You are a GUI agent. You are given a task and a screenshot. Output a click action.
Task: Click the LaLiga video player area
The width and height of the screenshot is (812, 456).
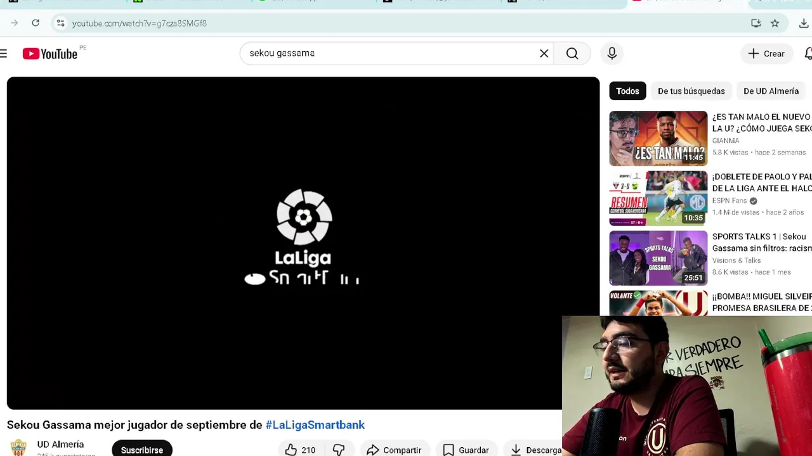(303, 243)
